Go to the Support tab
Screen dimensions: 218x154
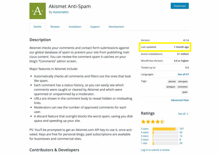(95, 27)
